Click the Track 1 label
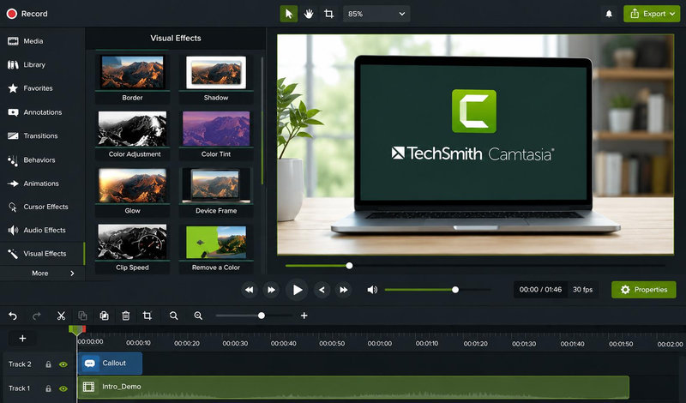This screenshot has height=403, width=686. click(19, 388)
